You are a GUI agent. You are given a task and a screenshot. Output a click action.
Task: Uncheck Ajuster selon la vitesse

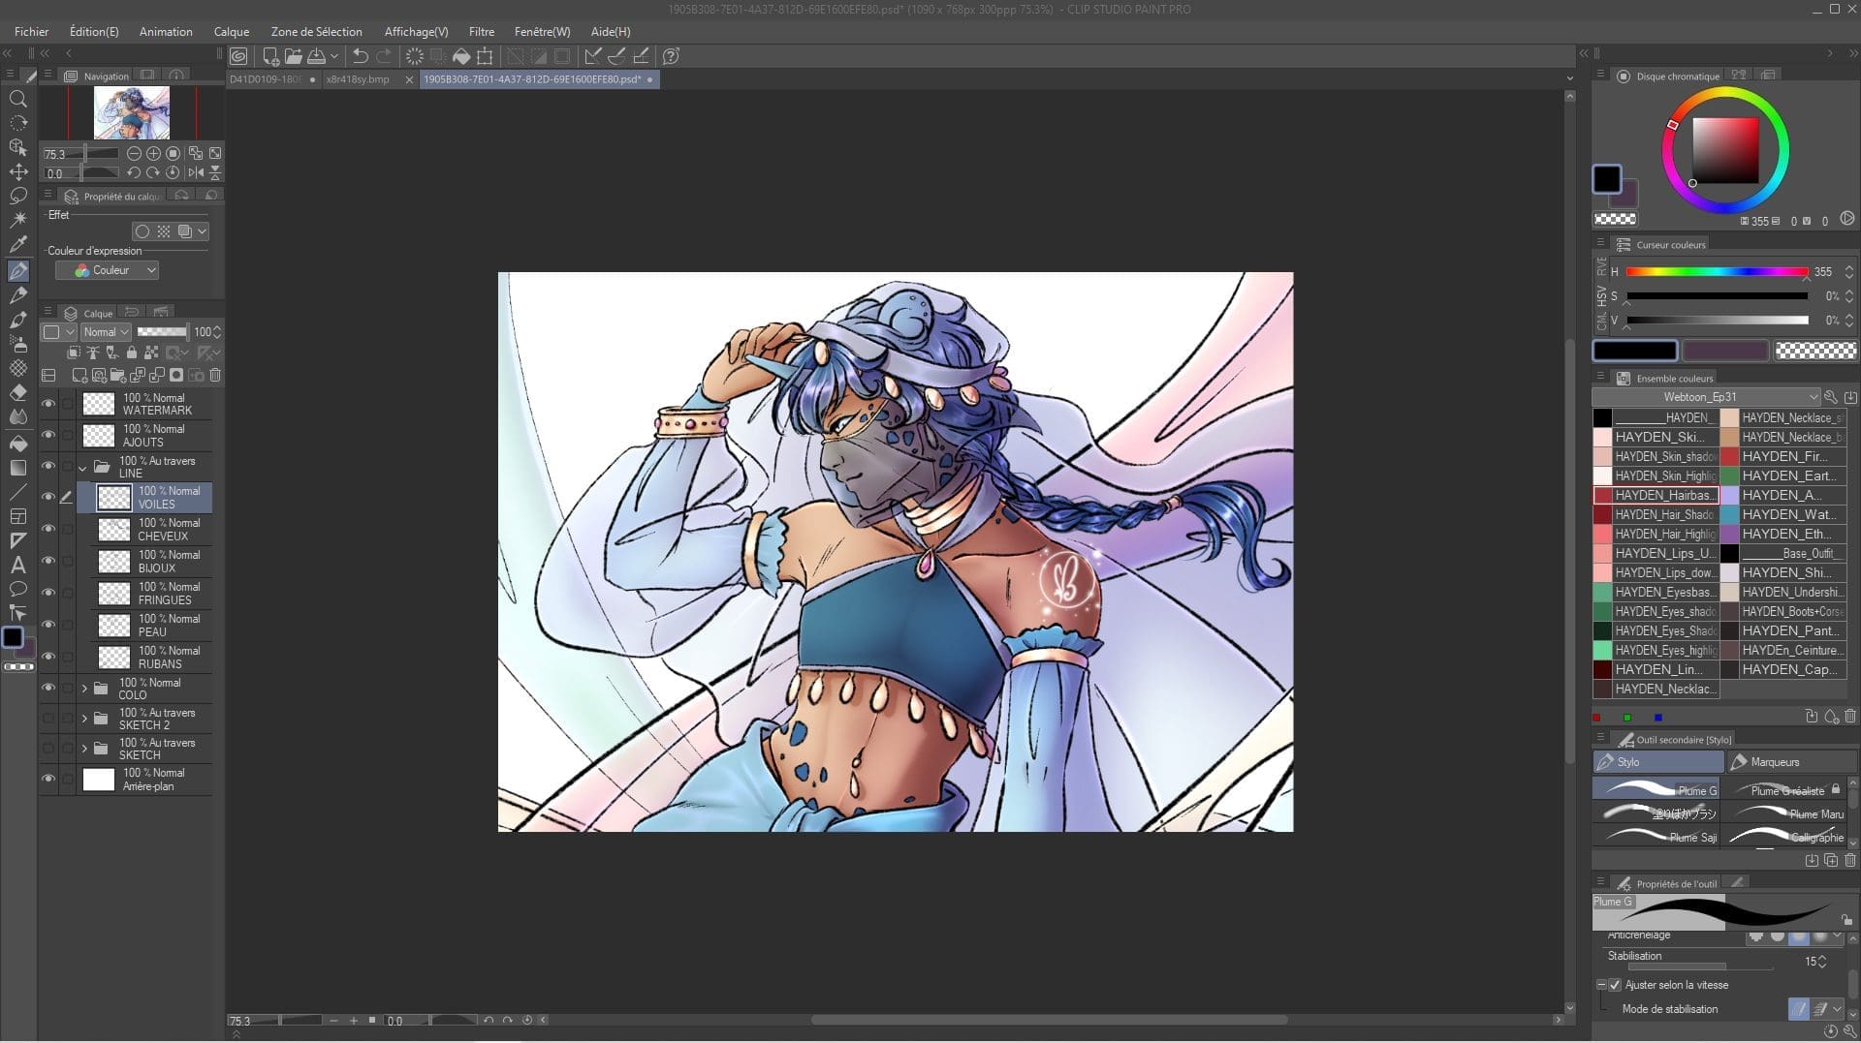pos(1615,985)
